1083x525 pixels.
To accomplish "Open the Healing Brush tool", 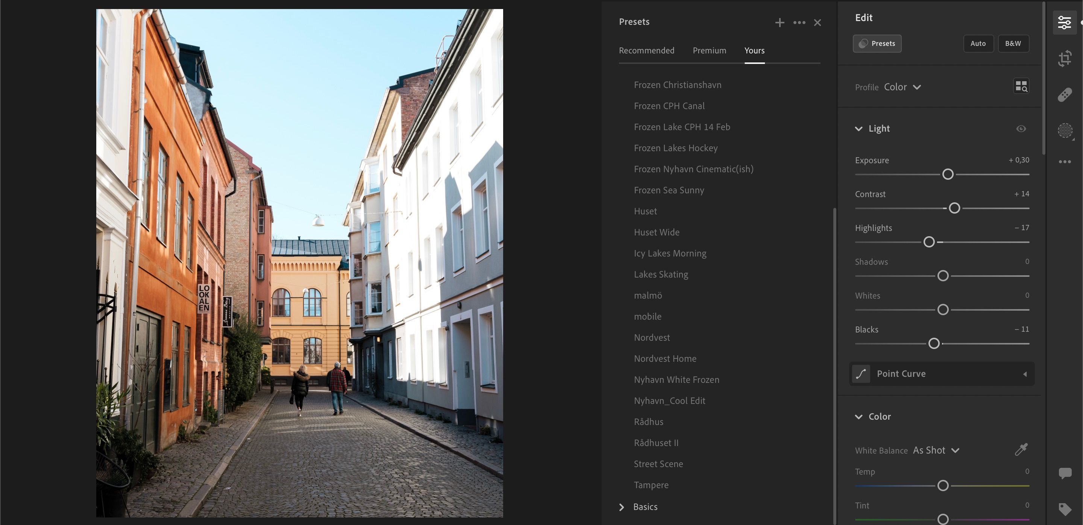I will 1065,94.
